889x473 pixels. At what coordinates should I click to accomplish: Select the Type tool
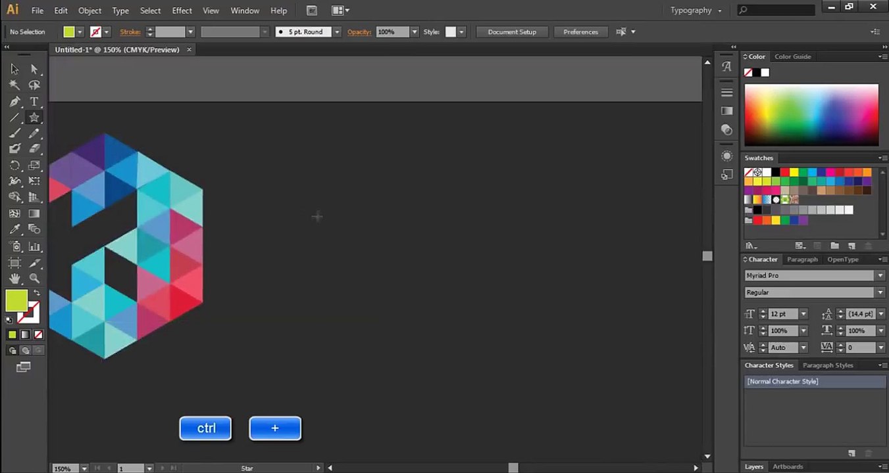pos(34,101)
